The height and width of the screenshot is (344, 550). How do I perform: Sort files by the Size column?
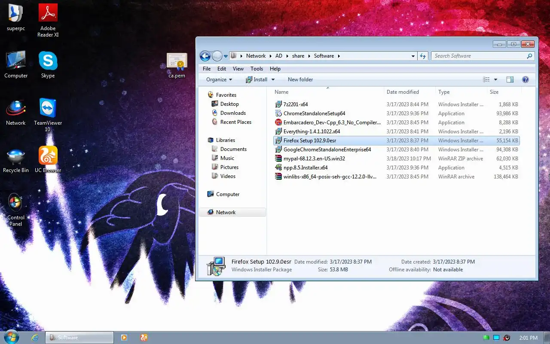[x=504, y=92]
